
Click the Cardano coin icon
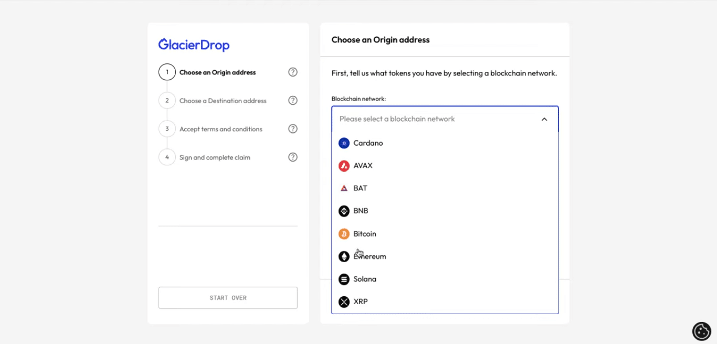344,143
